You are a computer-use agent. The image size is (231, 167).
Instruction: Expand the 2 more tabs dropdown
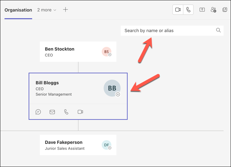tap(47, 10)
